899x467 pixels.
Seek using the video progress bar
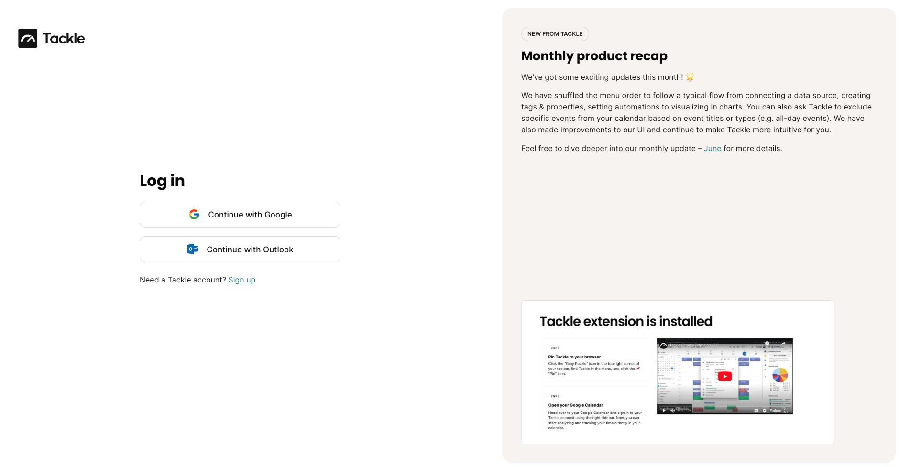[x=724, y=406]
